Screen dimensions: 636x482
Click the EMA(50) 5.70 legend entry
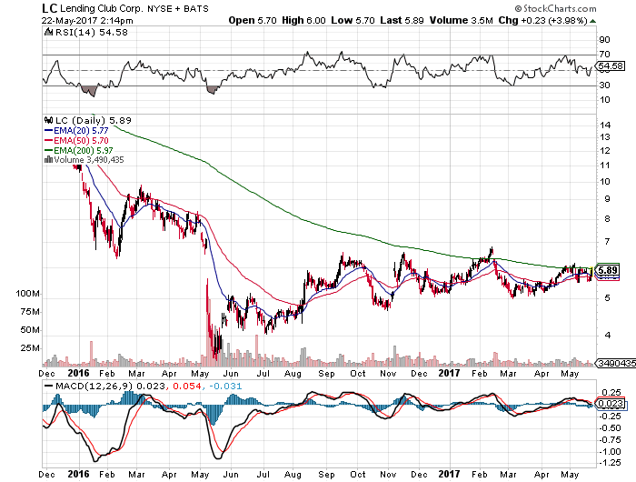76,140
